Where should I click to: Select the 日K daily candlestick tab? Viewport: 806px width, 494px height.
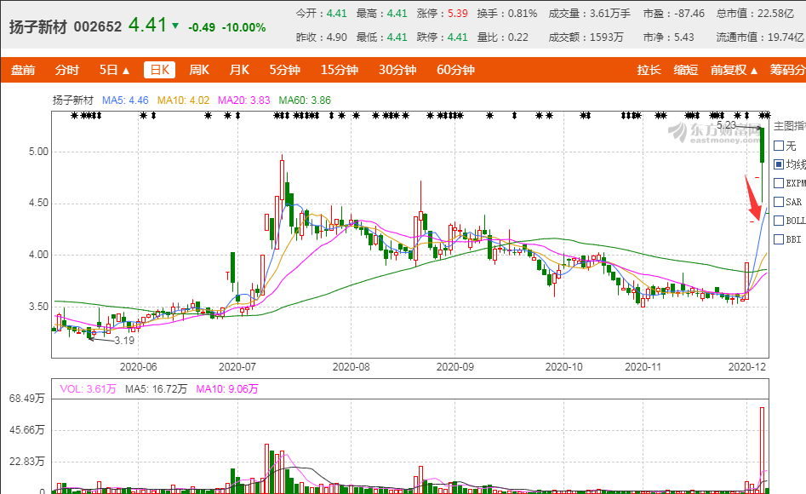[x=159, y=70]
